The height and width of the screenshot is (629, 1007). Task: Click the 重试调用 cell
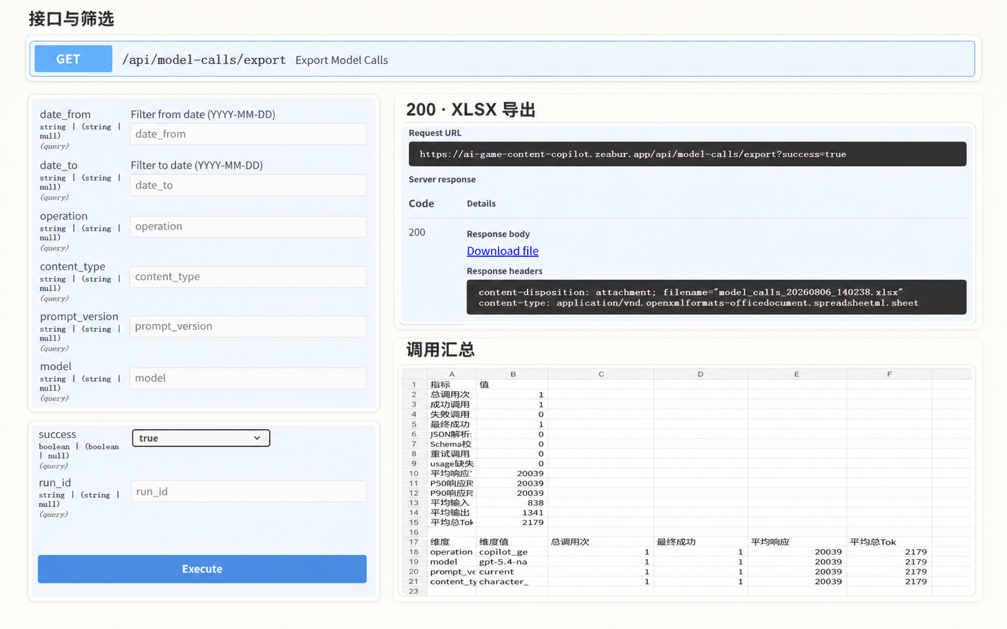(x=451, y=453)
